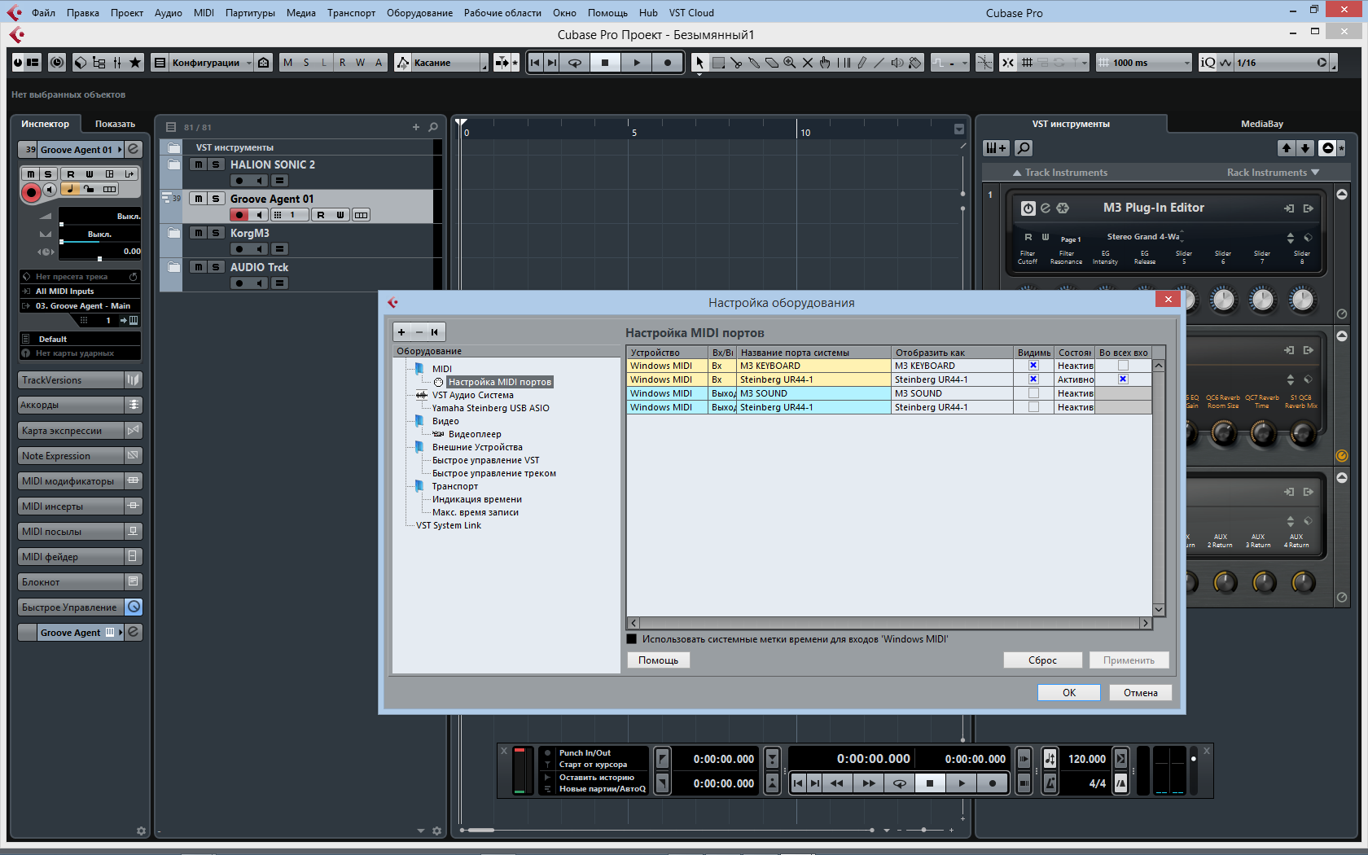Mute the HALION SONIC 2 track
1368x855 pixels.
point(198,164)
